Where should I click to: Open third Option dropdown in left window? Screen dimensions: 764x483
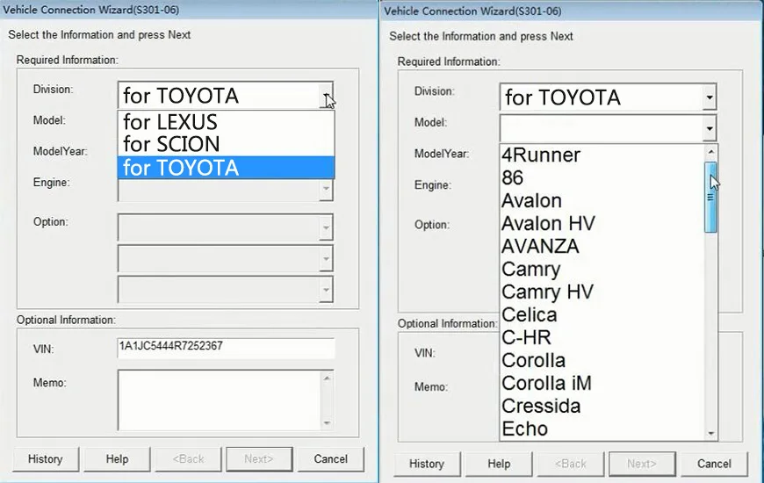pos(326,290)
